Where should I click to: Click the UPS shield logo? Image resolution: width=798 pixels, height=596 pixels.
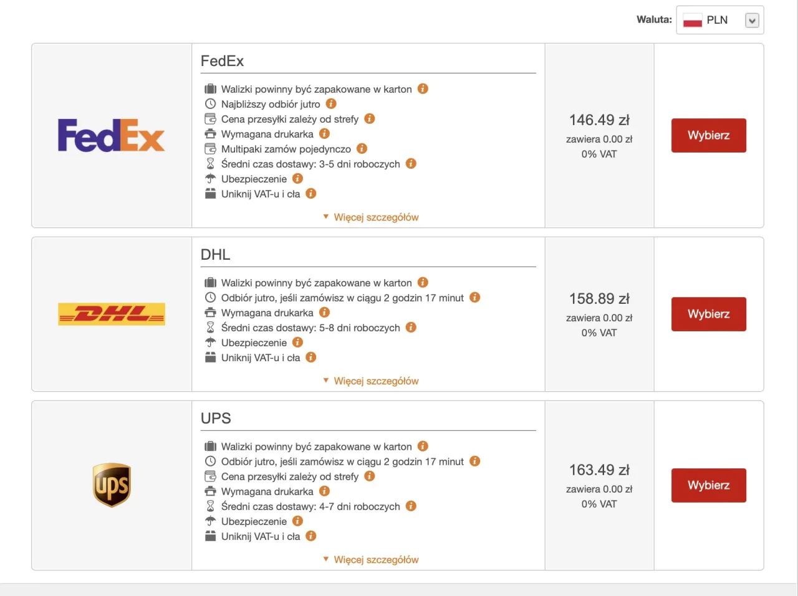(x=112, y=485)
